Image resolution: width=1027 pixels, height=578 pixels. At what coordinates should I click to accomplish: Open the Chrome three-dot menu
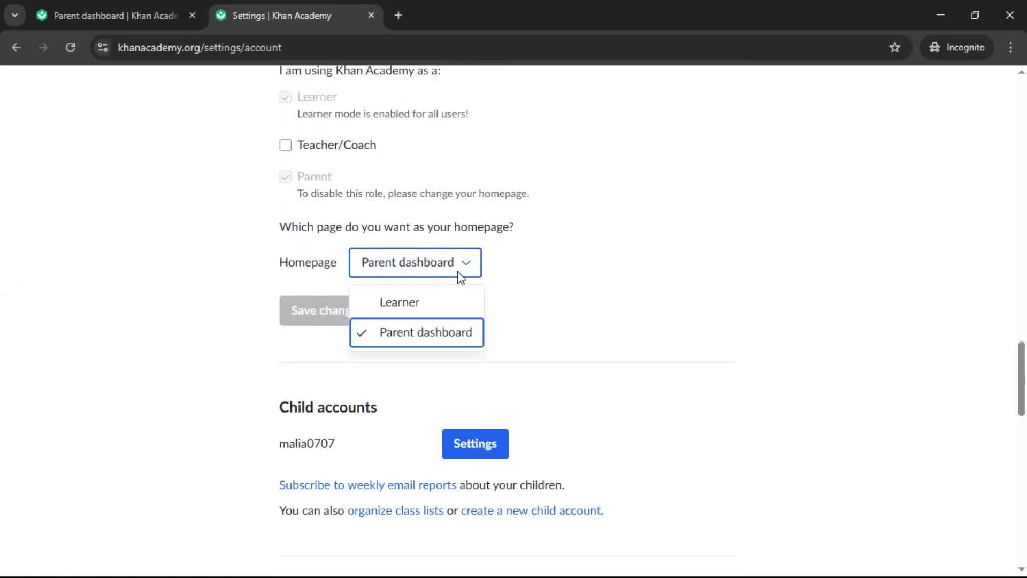[x=1010, y=47]
